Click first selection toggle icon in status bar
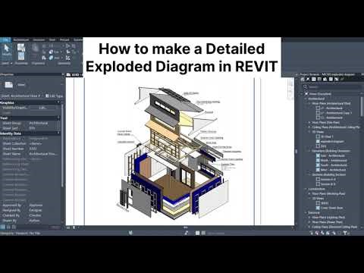Image resolution: width=364 pixels, height=273 pixels. (312, 233)
